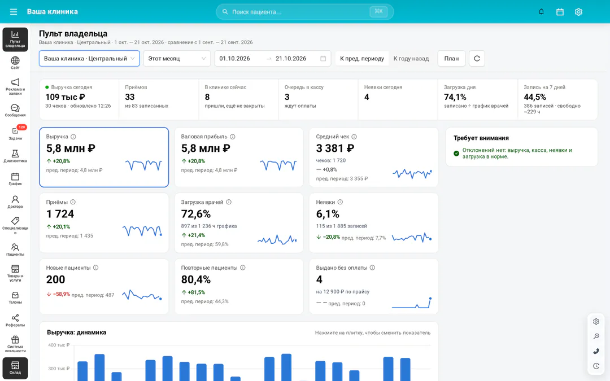Select the Приёмы metric tile
Viewport: 610px width, 381px height.
click(104, 223)
